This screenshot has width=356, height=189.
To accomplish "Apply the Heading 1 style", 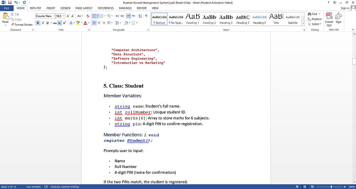I will click(x=193, y=19).
